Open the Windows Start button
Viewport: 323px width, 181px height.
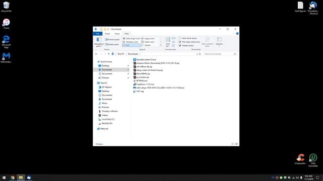coord(4,177)
